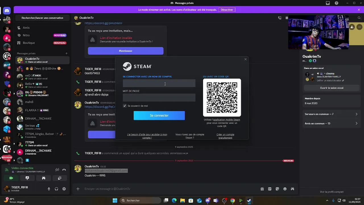Open Microsoft Edge from the taskbar
Viewport: 364px width, 205px height.
tap(174, 200)
